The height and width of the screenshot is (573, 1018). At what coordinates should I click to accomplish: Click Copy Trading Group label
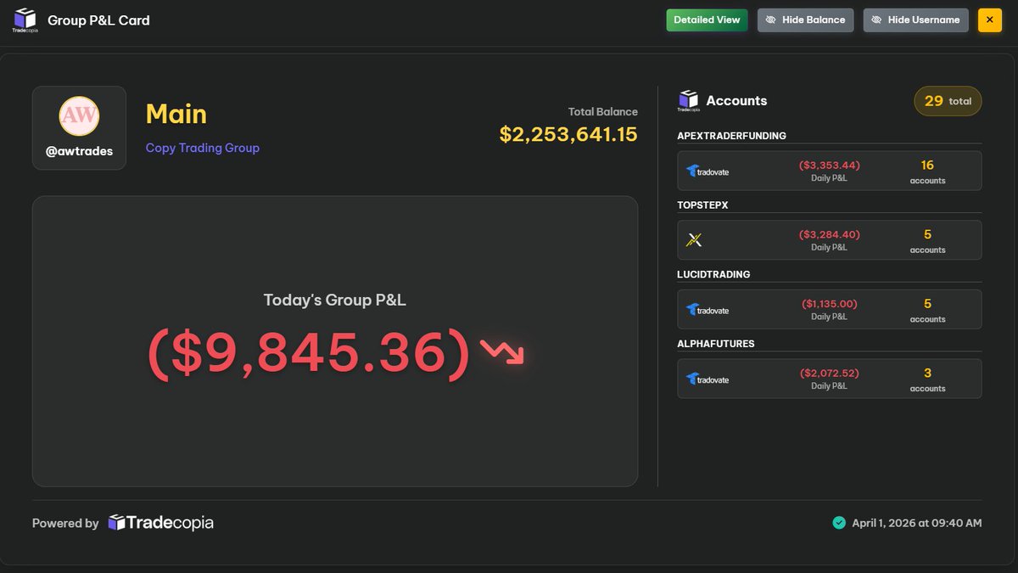[203, 148]
